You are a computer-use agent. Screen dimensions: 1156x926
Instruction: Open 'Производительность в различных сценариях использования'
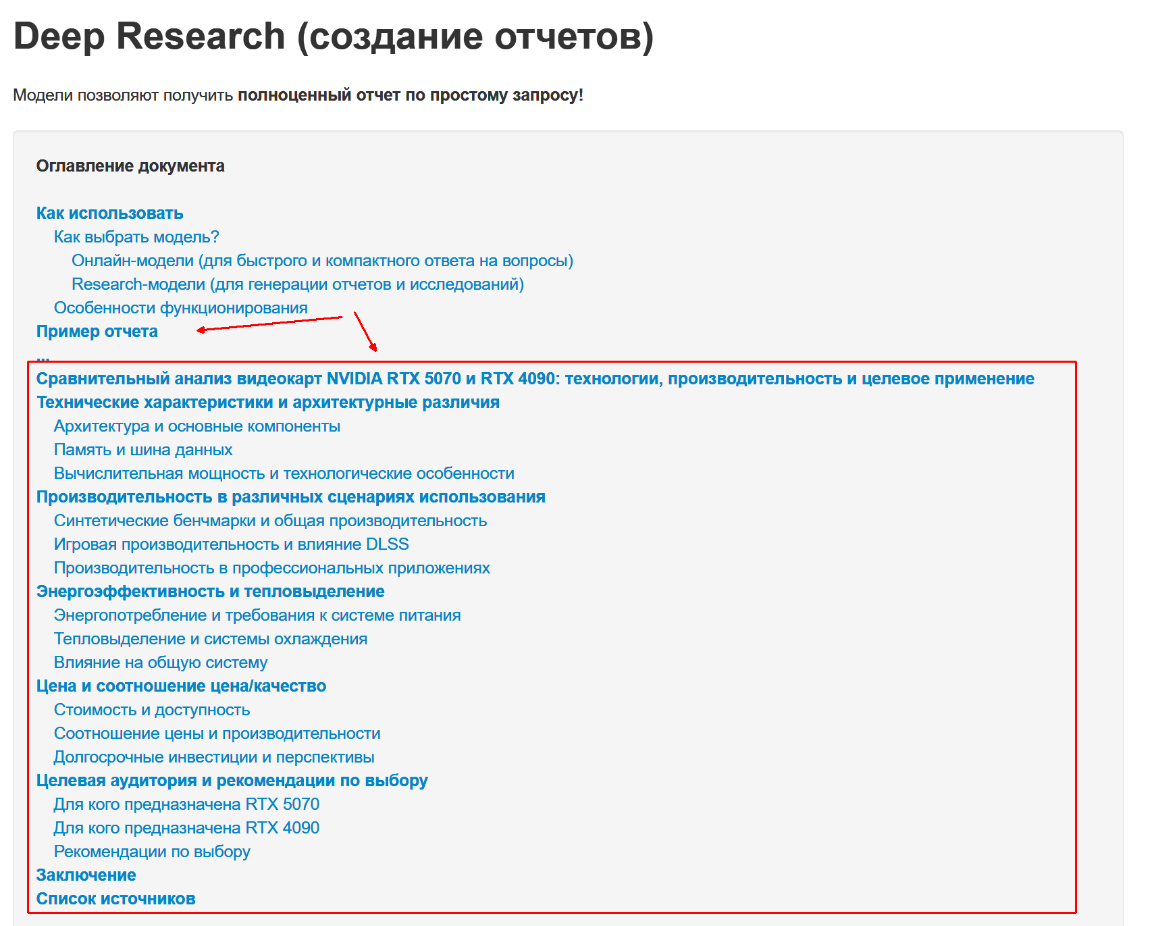point(291,497)
